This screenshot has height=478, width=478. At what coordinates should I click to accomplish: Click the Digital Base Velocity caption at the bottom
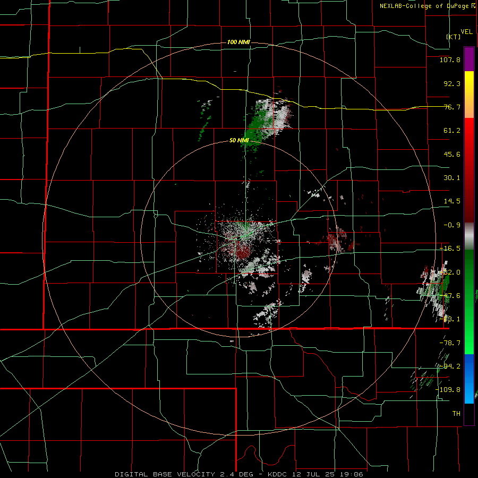coord(239,474)
